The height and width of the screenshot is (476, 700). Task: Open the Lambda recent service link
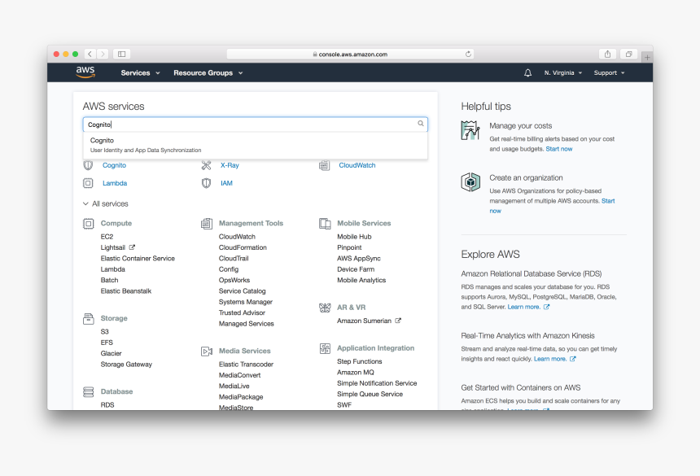tap(115, 183)
